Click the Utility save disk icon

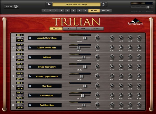[15, 7]
